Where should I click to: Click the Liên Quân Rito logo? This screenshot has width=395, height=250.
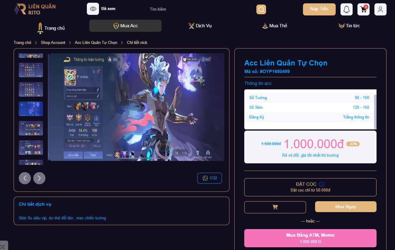click(x=35, y=9)
